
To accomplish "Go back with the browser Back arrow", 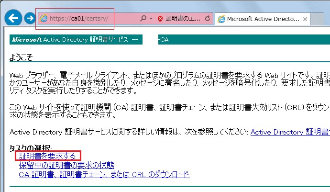I will click(13, 18).
